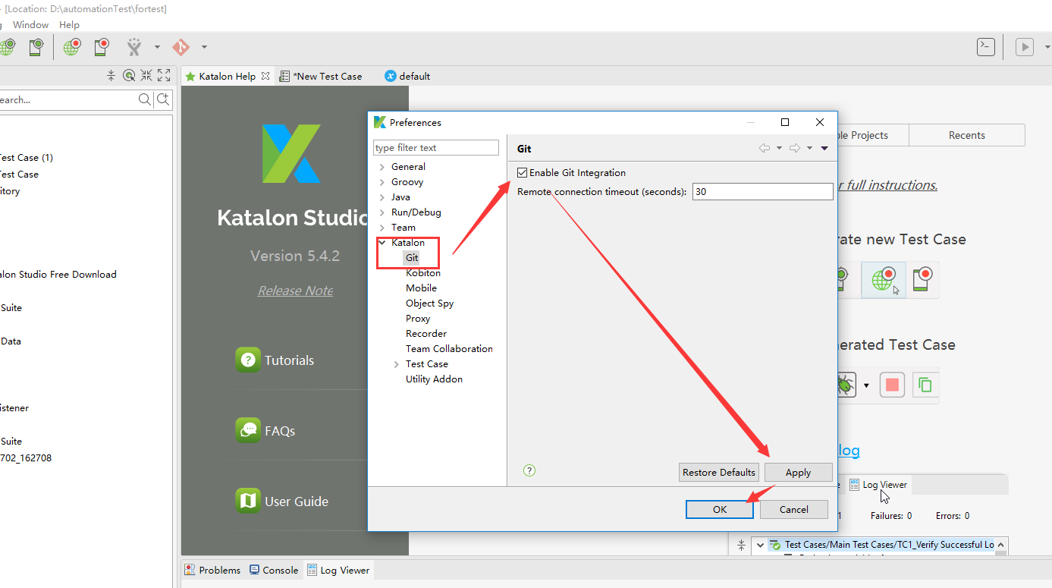Screen dimensions: 1052x588
Task: Click the Record Mobile icon on the Help page
Action: click(923, 279)
